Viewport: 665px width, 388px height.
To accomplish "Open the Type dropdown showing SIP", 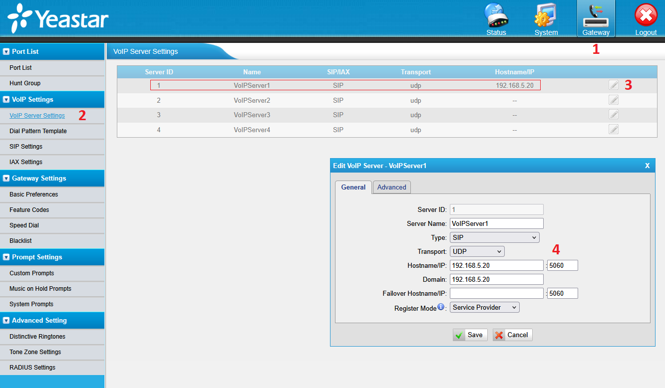I will tap(494, 237).
